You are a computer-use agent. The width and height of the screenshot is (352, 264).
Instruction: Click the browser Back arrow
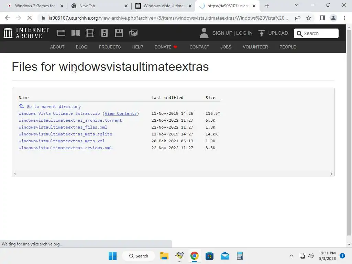tap(8, 18)
